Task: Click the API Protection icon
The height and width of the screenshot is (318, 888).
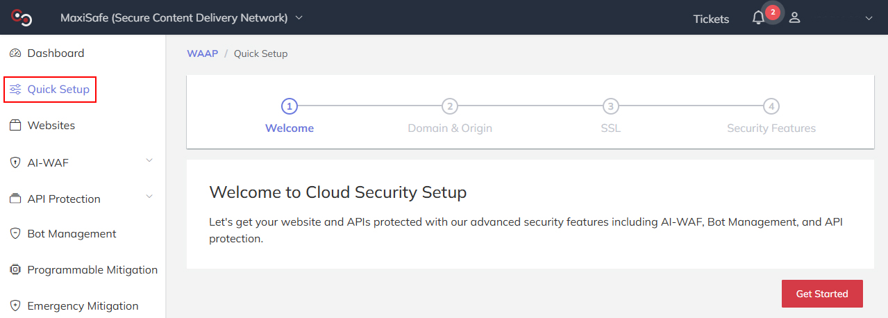Action: pyautogui.click(x=15, y=199)
